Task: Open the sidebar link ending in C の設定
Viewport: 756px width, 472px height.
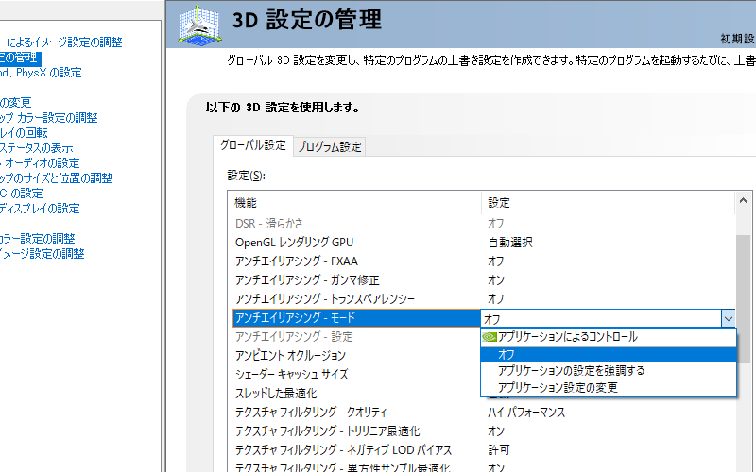Action: click(22, 194)
